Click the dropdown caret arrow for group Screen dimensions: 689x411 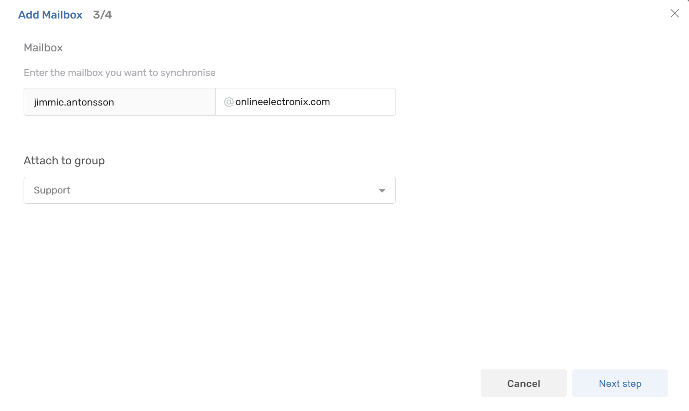tap(382, 191)
